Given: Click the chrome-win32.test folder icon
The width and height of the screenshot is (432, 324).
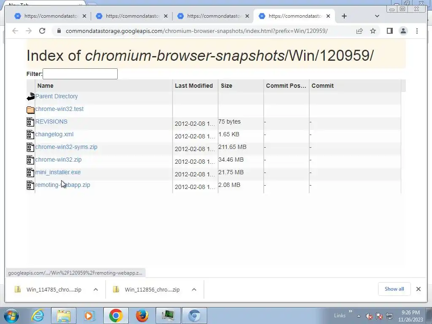Looking at the screenshot, I should point(30,110).
